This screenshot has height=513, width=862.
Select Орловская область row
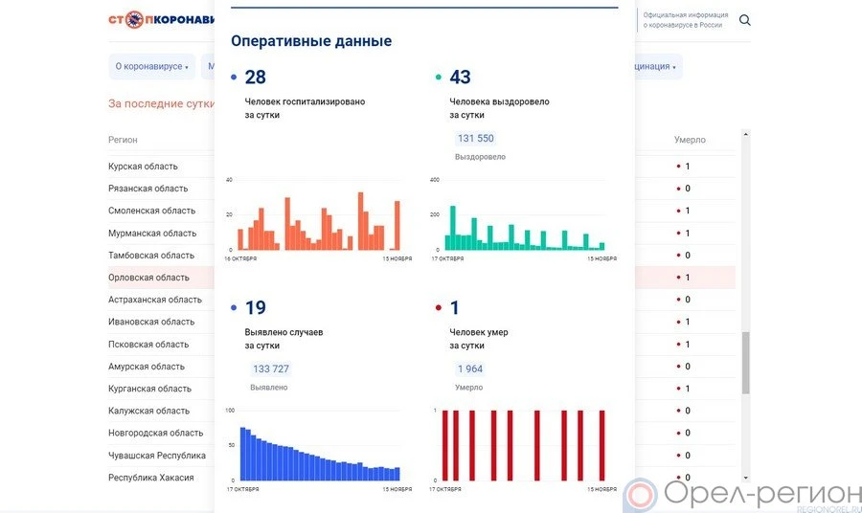point(149,278)
